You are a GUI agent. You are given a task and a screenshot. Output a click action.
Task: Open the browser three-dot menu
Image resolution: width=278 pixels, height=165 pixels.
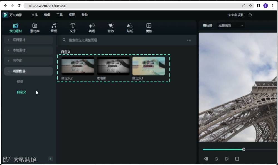[x=272, y=6]
